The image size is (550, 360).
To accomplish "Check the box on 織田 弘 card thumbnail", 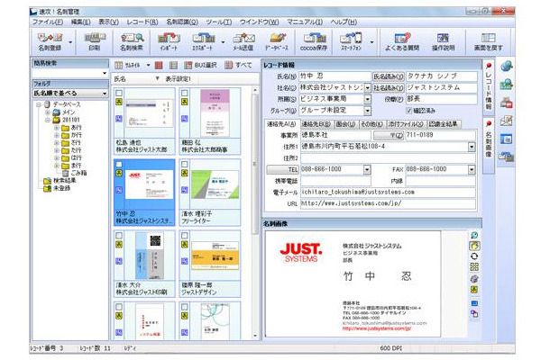I will click(185, 94).
